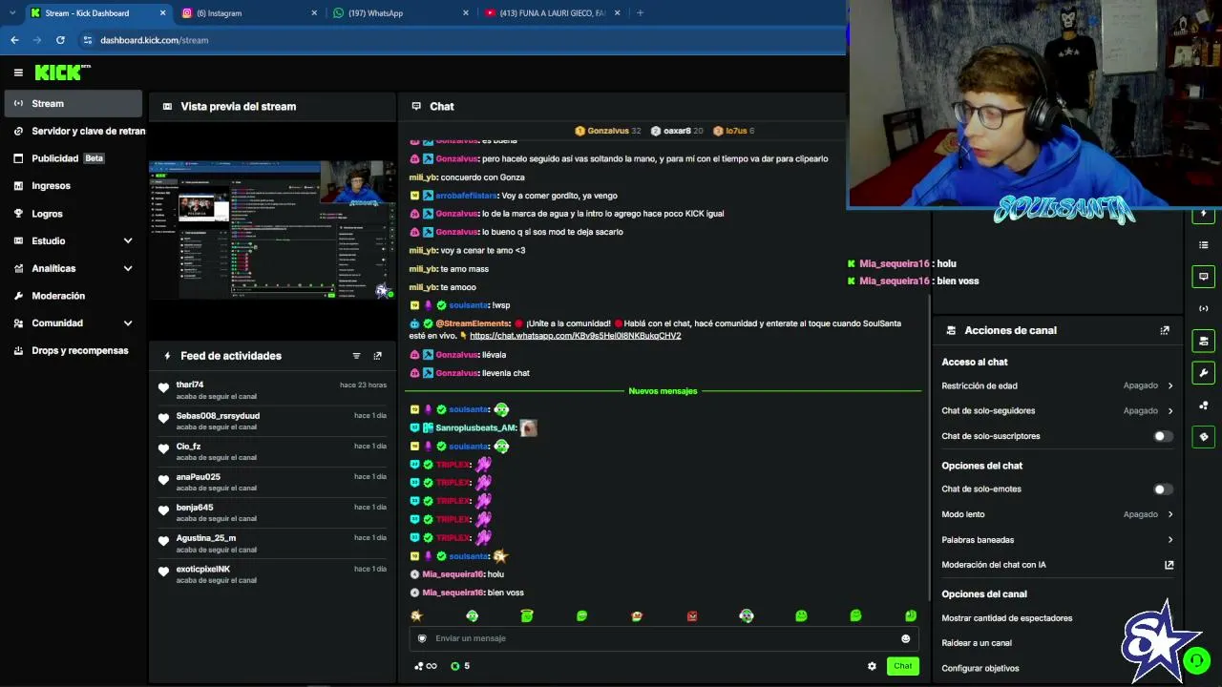
Task: Open Moderación del chat con IA link
Action: click(x=1057, y=565)
